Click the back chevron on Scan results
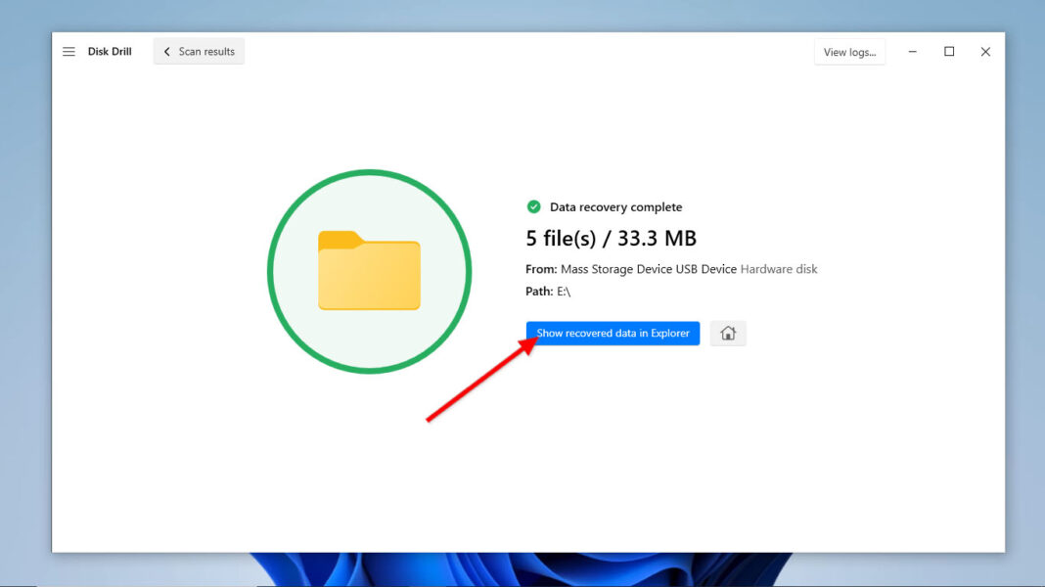This screenshot has width=1045, height=587. pyautogui.click(x=166, y=51)
